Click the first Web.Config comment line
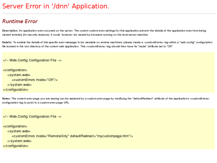 [32, 60]
